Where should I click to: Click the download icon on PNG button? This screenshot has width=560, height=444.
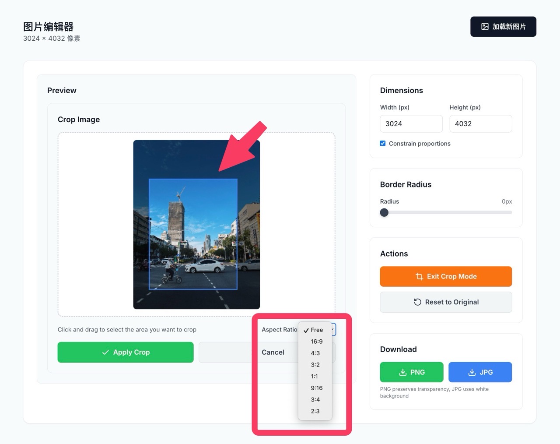pyautogui.click(x=402, y=372)
